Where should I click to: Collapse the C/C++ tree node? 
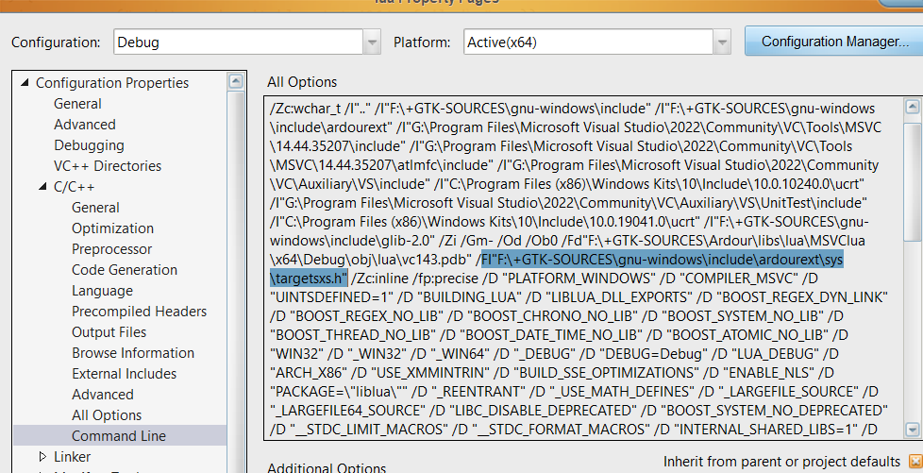coord(42,187)
